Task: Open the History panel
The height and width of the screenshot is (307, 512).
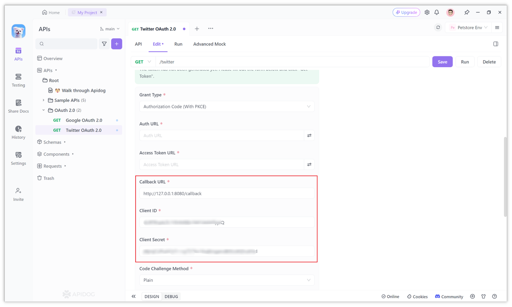Action: point(18,132)
